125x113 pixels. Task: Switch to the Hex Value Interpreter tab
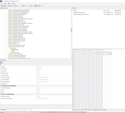click(x=12, y=110)
